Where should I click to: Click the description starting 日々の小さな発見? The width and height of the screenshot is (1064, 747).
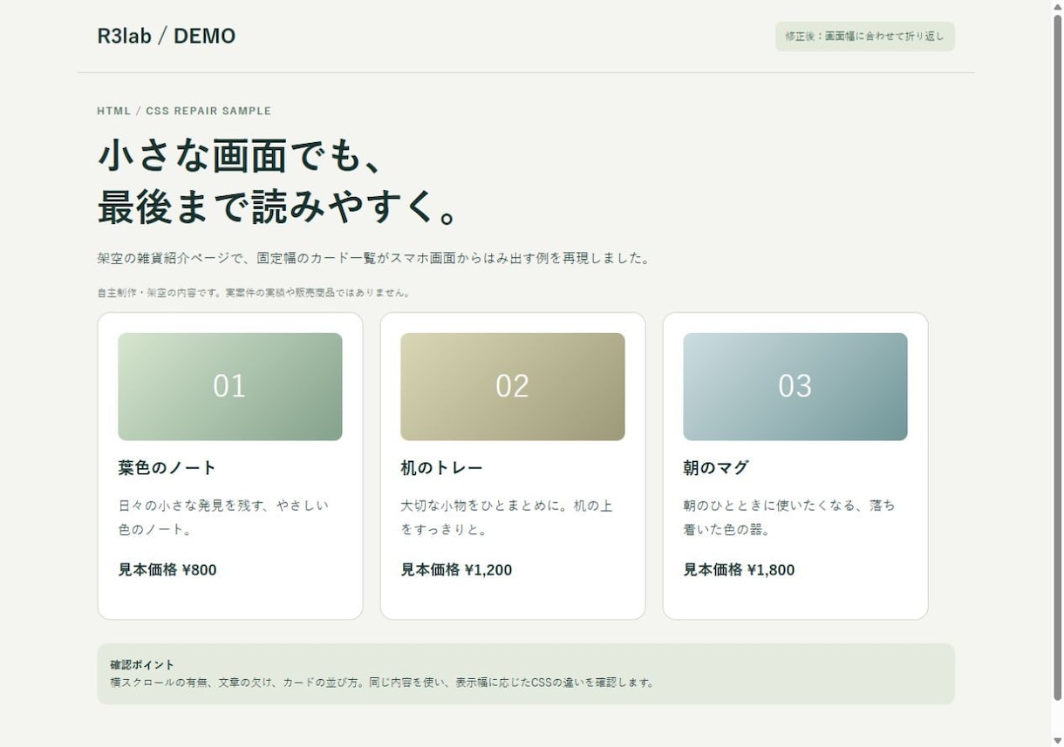223,517
